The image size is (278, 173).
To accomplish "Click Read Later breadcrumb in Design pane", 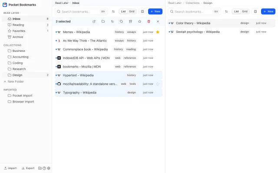I will click(x=175, y=3).
